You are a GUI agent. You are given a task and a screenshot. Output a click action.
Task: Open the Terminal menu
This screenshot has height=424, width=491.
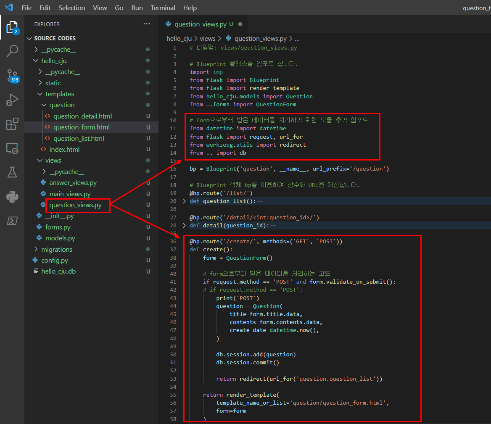click(x=163, y=8)
